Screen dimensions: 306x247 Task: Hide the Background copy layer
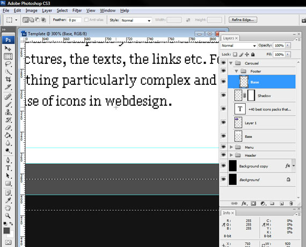(x=223, y=165)
